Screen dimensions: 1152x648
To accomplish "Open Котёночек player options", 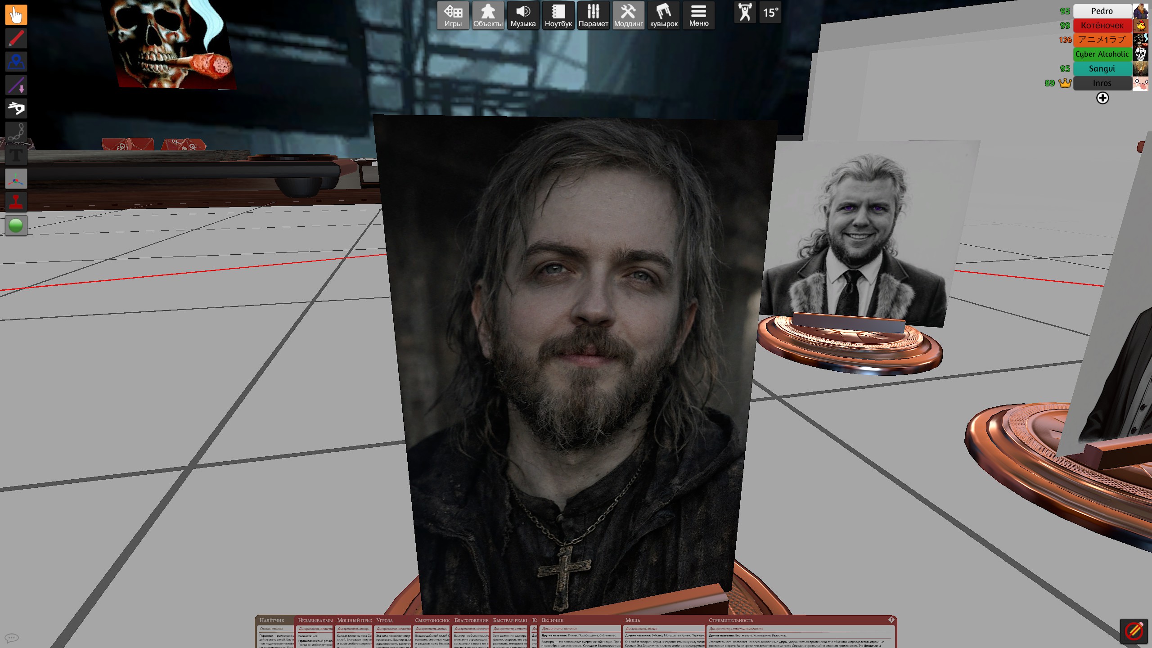I will pyautogui.click(x=1102, y=26).
